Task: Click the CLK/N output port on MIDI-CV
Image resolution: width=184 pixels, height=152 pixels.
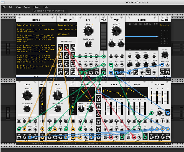Action: pyautogui.click(x=67, y=65)
